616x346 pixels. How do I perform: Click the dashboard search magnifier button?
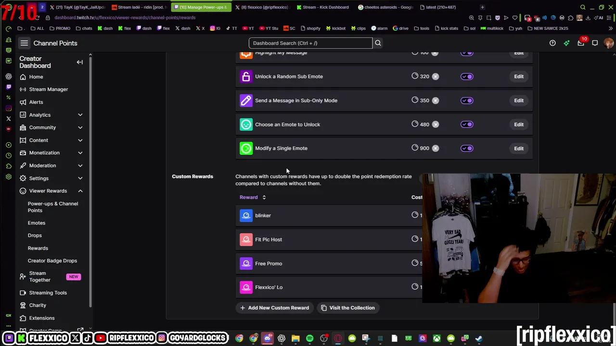point(378,43)
